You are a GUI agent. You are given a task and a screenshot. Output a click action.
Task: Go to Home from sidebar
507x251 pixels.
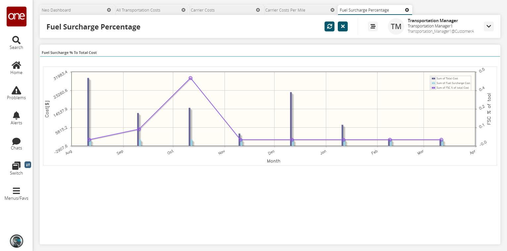pos(16,68)
